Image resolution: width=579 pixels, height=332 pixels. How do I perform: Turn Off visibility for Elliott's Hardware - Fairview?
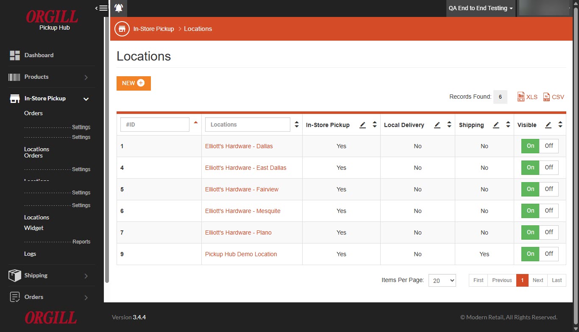[x=549, y=189]
